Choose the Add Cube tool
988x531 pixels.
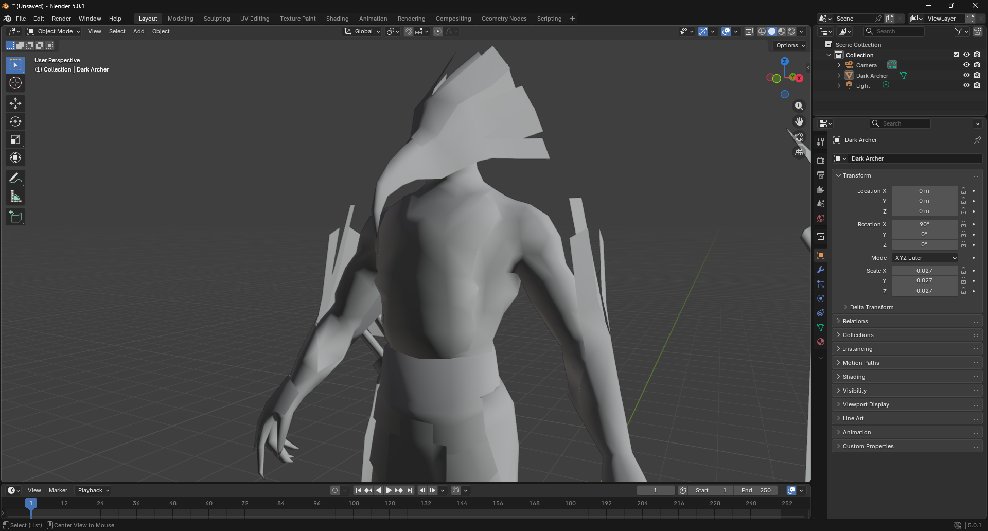tap(15, 217)
